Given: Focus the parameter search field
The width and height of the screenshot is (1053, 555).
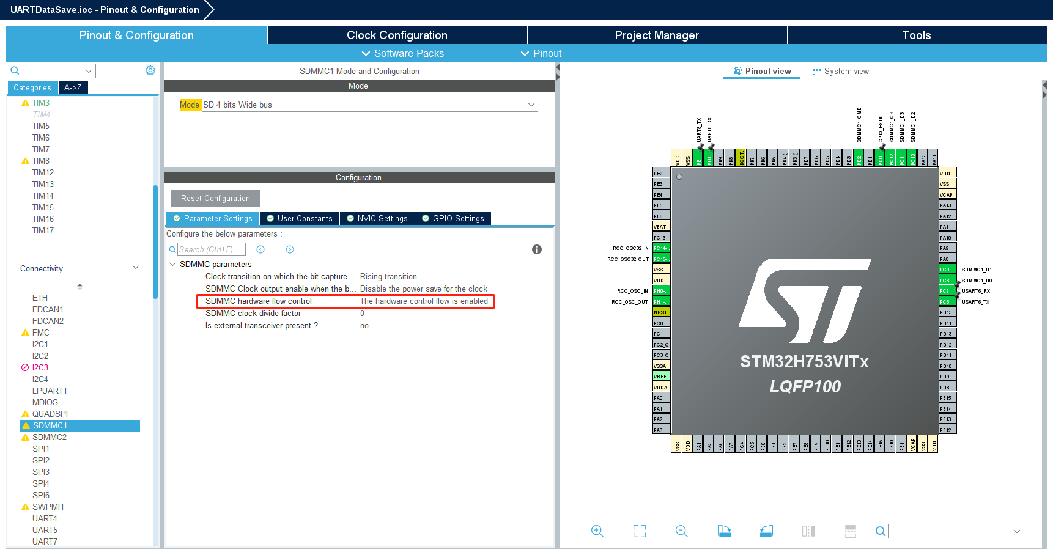Looking at the screenshot, I should (x=212, y=249).
